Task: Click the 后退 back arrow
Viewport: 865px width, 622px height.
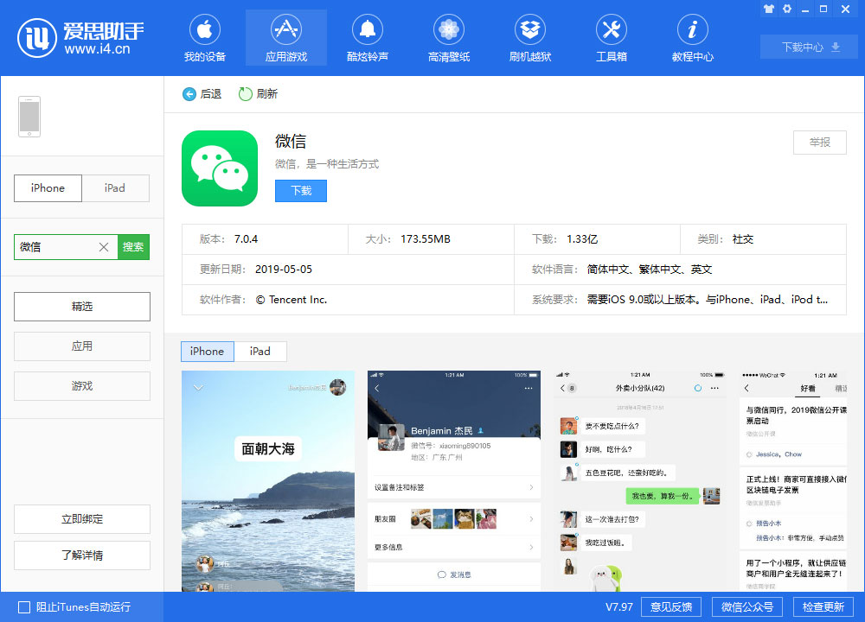Action: [202, 93]
